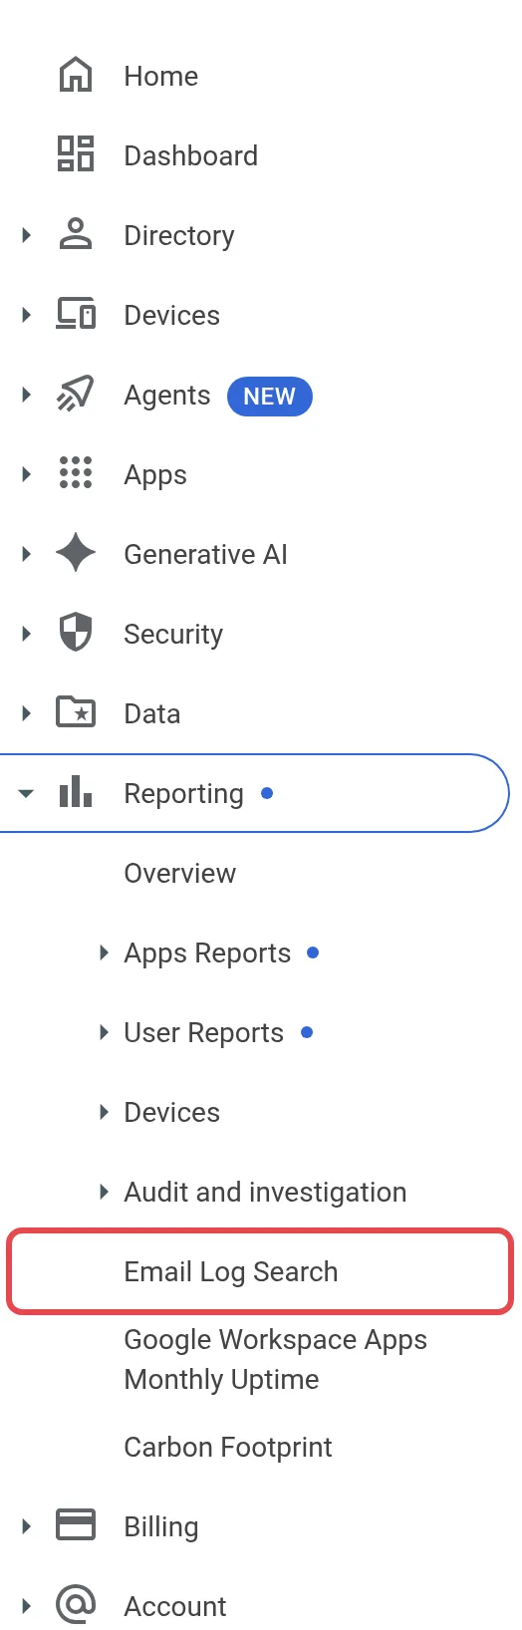The width and height of the screenshot is (522, 1630).
Task: Open Google Workspace Apps Monthly Uptime
Action: 276,1360
